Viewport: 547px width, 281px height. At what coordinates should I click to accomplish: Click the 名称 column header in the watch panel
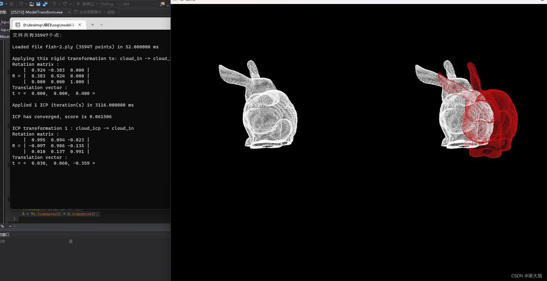(3, 241)
